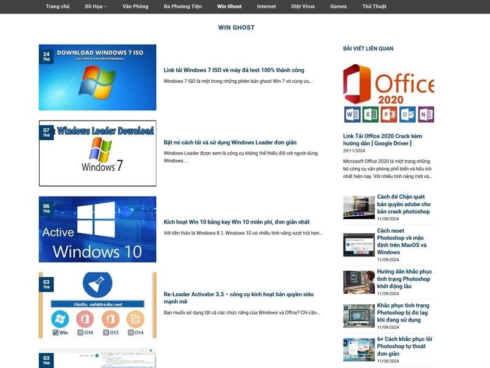Open the Games menu item
Image resolution: width=490 pixels, height=368 pixels.
(339, 6)
